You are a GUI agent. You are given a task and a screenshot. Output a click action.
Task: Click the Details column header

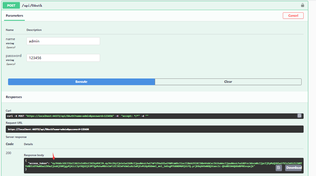(x=29, y=144)
